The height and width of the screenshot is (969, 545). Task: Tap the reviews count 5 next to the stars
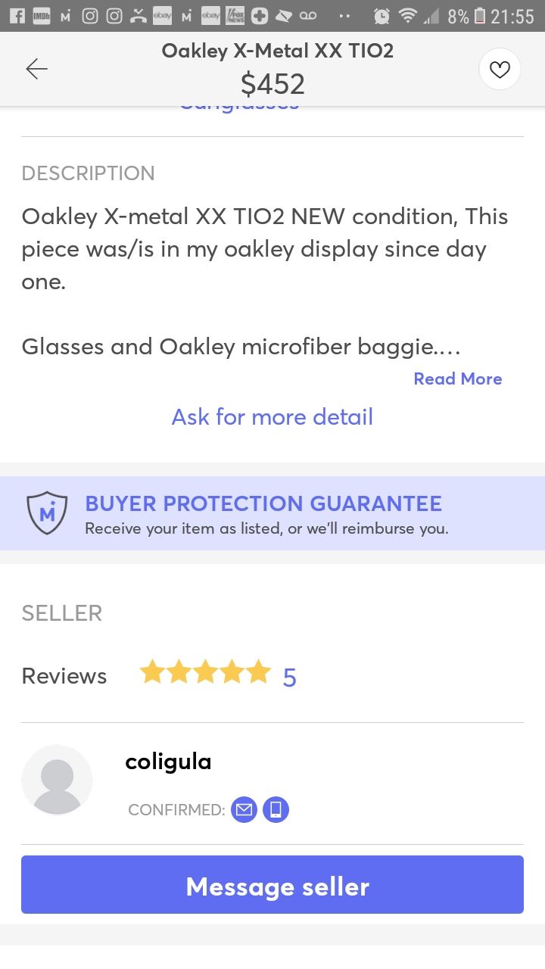click(x=289, y=676)
